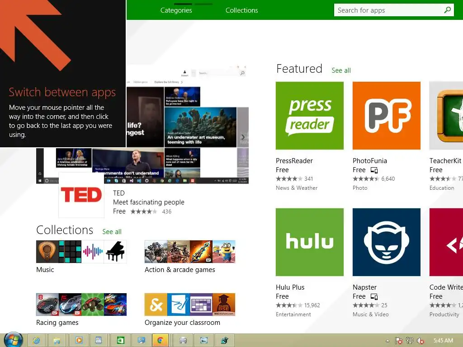Open Organize your classroom collection
The height and width of the screenshot is (347, 463).
pos(183,323)
